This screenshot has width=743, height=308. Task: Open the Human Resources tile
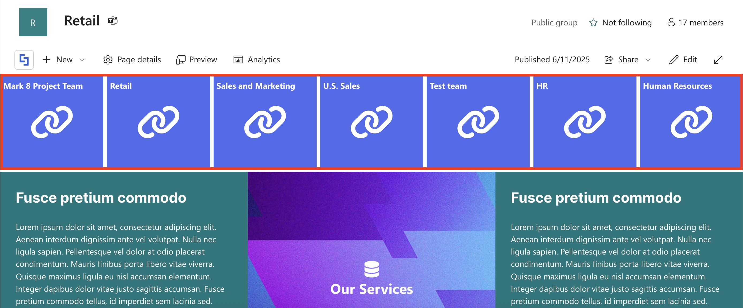tap(691, 122)
